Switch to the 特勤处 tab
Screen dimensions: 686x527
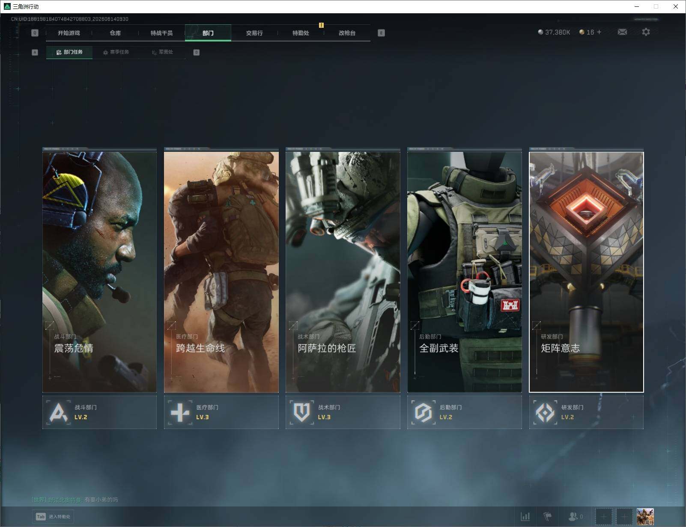pyautogui.click(x=301, y=33)
